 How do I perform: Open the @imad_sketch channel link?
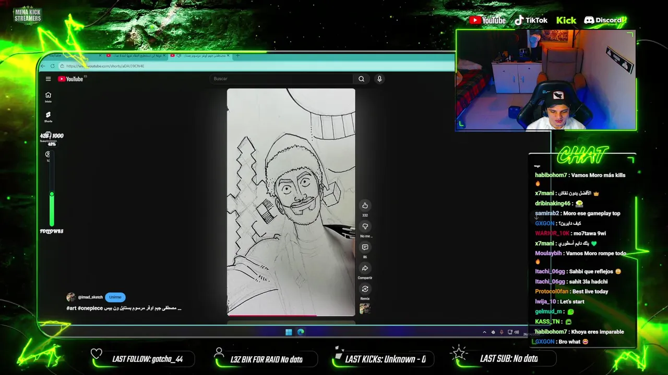[x=90, y=297]
